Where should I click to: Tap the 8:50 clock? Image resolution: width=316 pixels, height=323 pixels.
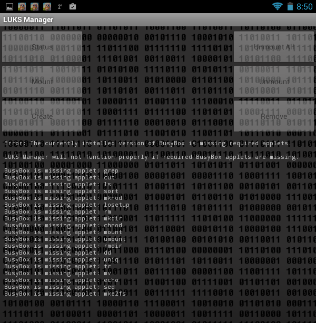(304, 7)
